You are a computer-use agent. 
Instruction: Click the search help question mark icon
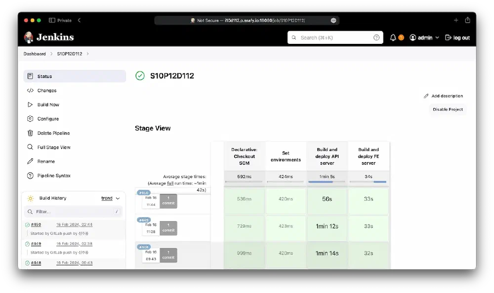tap(376, 37)
